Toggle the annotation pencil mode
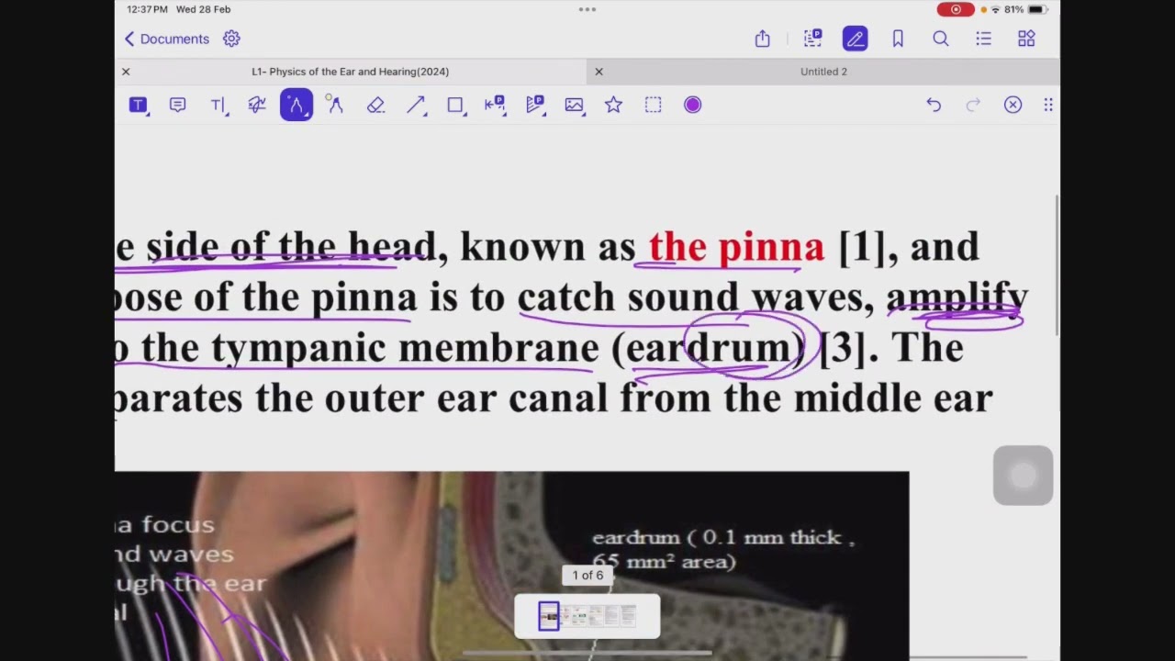This screenshot has width=1175, height=661. (855, 39)
